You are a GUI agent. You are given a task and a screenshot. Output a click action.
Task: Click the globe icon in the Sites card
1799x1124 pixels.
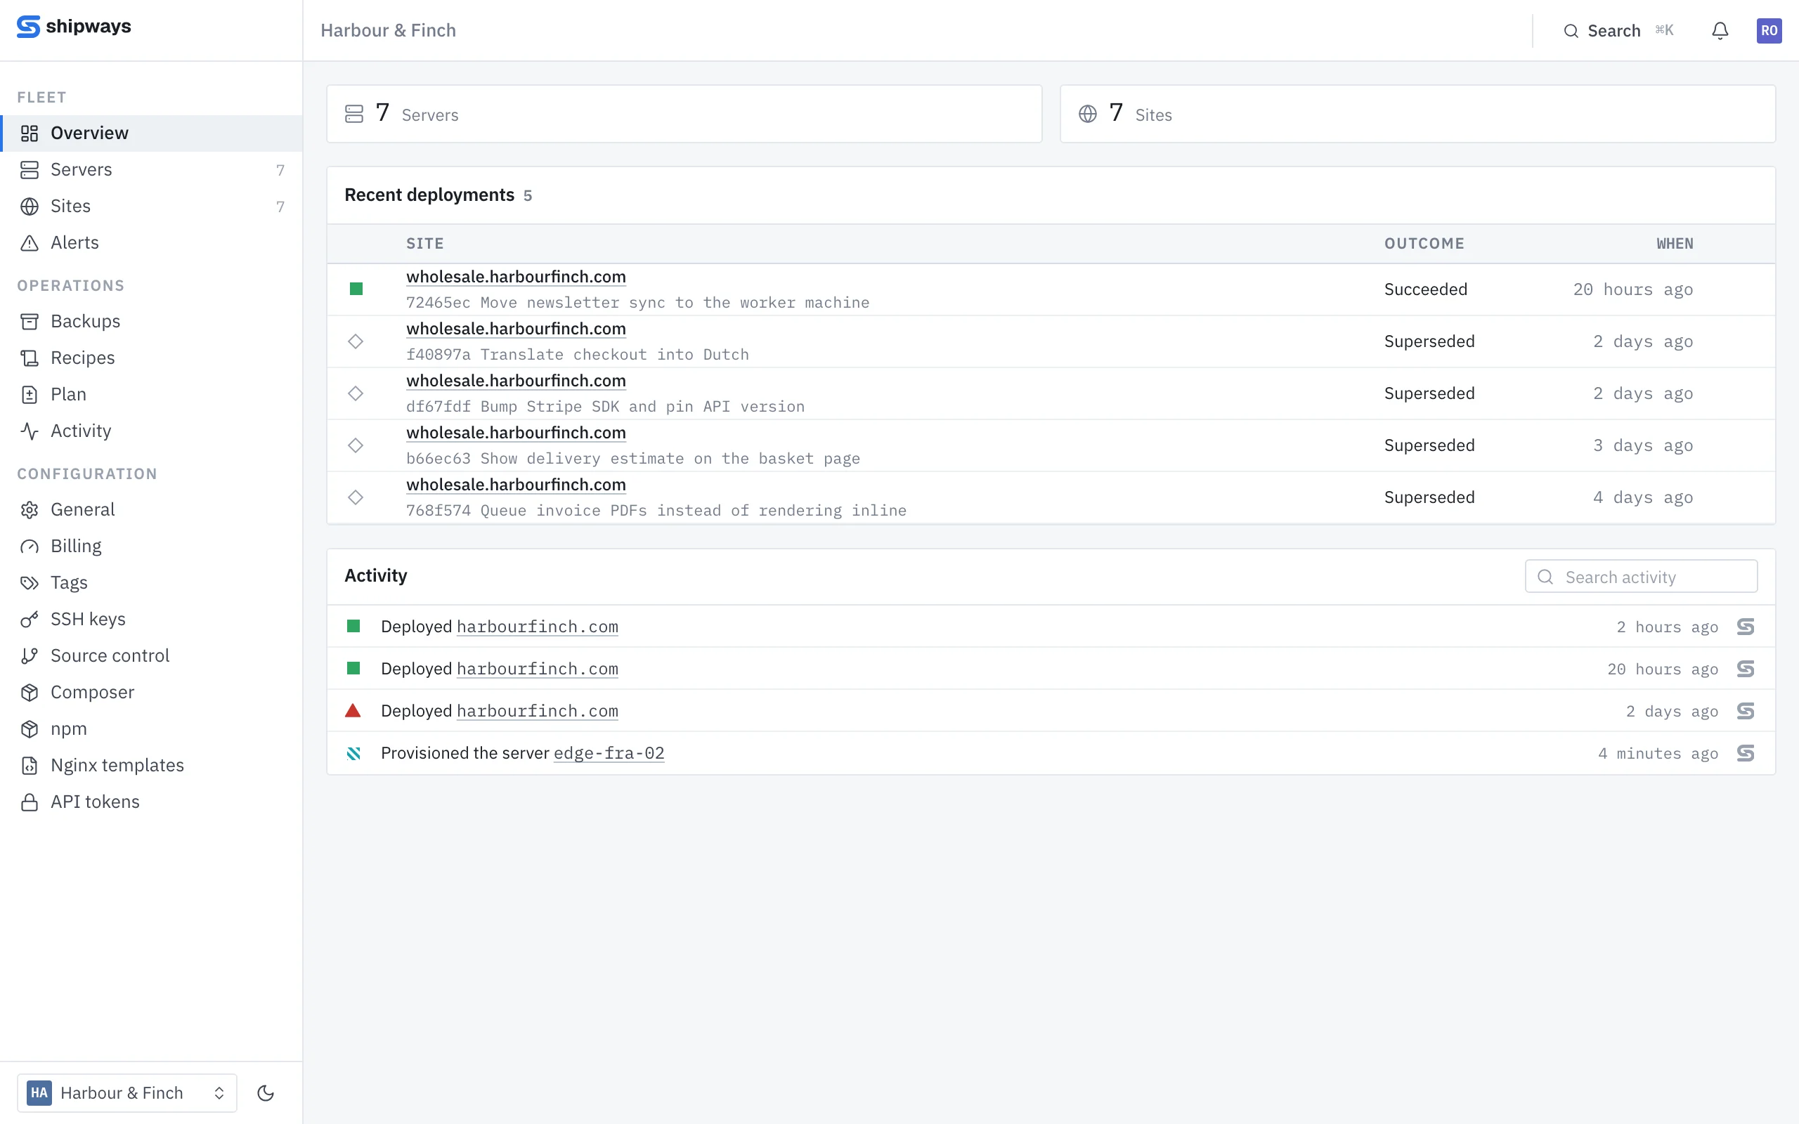[x=1088, y=114]
